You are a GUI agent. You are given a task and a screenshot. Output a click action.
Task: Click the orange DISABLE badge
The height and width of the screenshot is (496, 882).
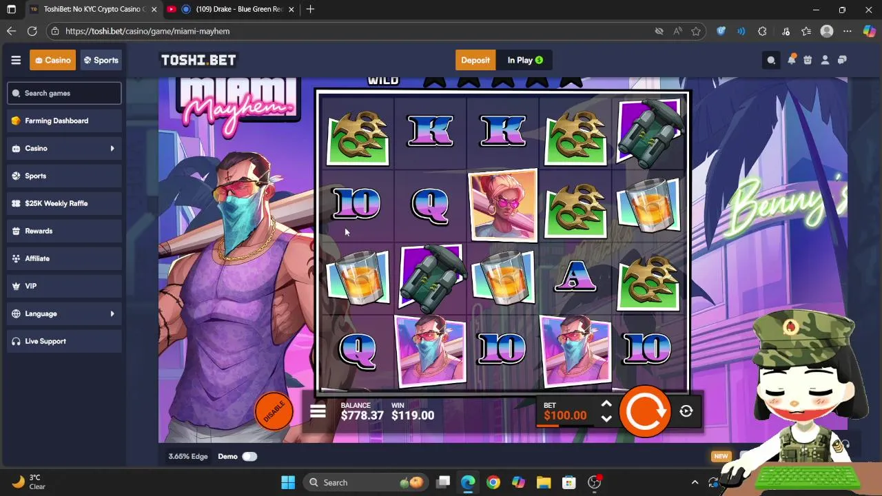(274, 411)
